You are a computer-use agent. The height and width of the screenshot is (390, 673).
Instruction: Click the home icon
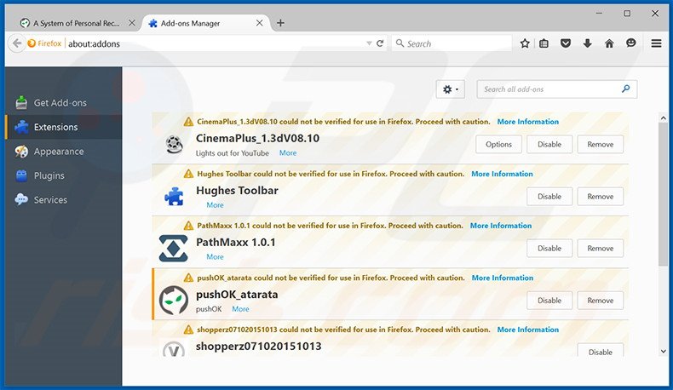click(609, 43)
